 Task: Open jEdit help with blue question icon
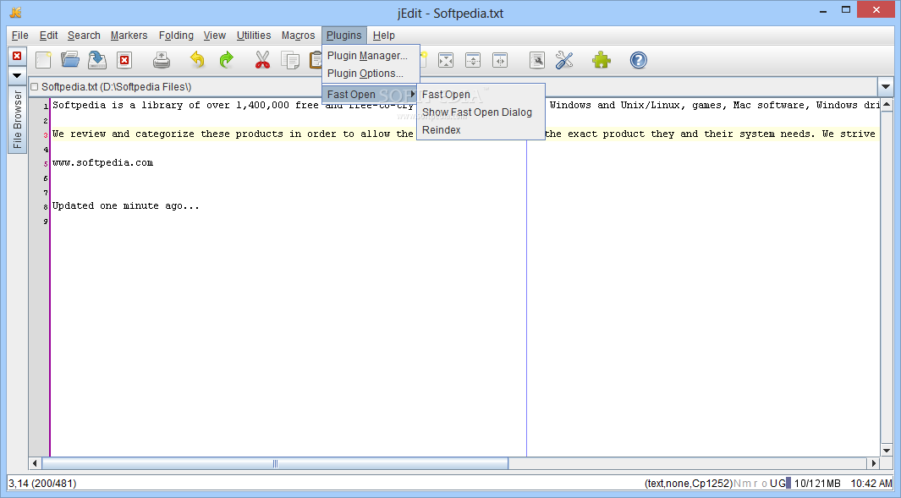click(639, 60)
